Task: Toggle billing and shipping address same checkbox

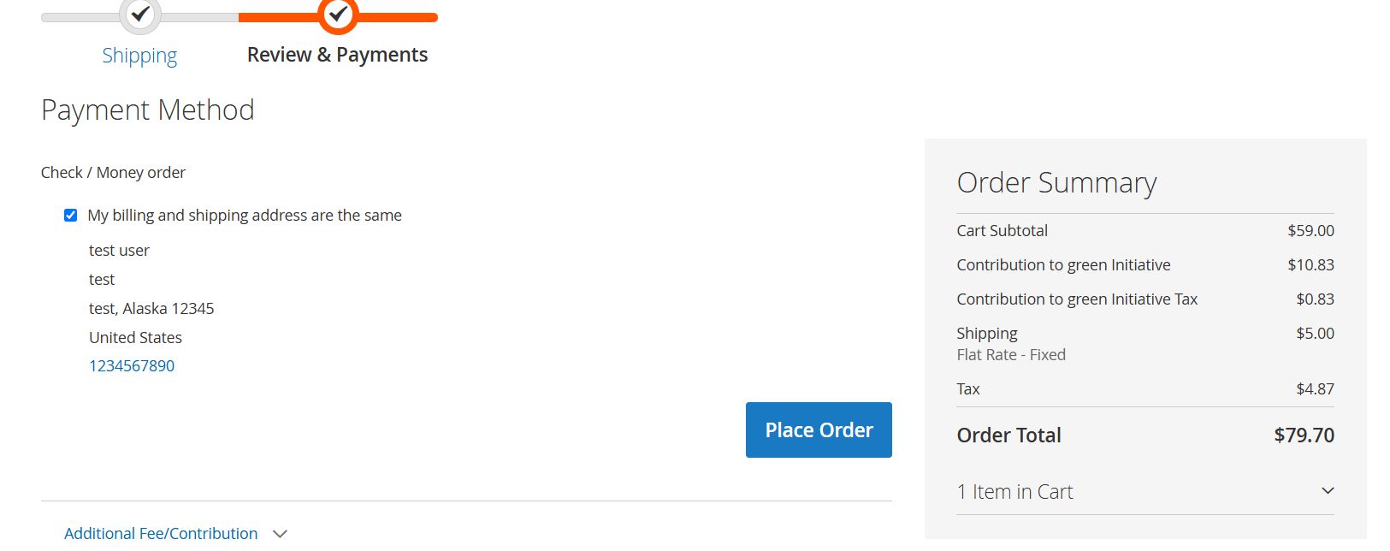Action: click(71, 216)
